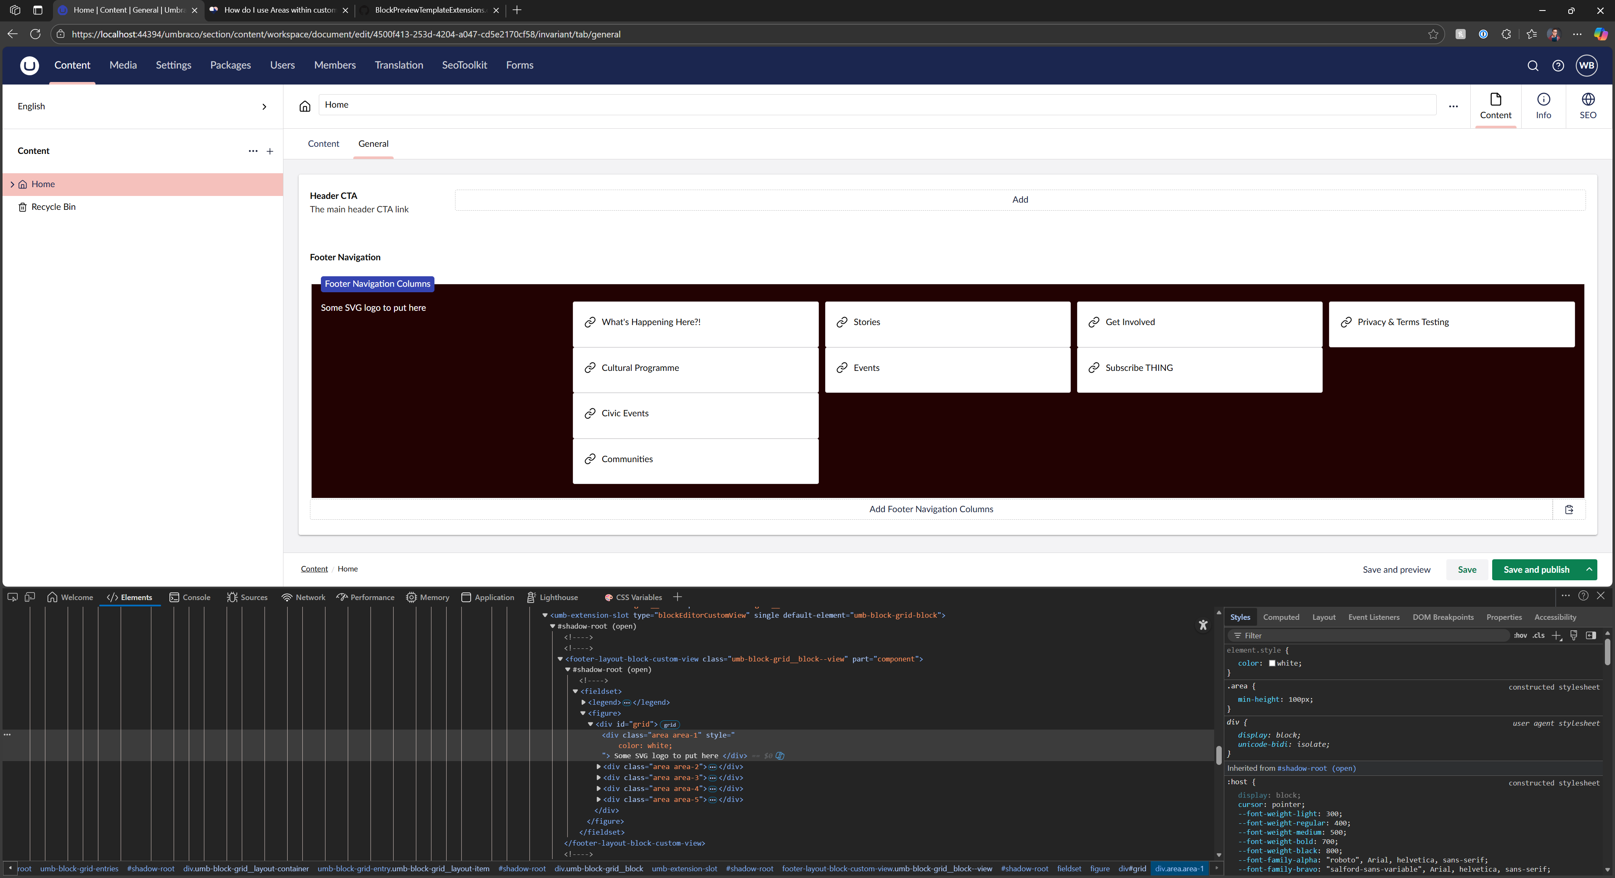The image size is (1615, 878).
Task: Click the Umbraco logo in header
Action: 29,65
